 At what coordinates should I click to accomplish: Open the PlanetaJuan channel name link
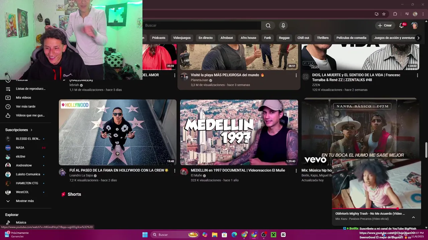[199, 80]
